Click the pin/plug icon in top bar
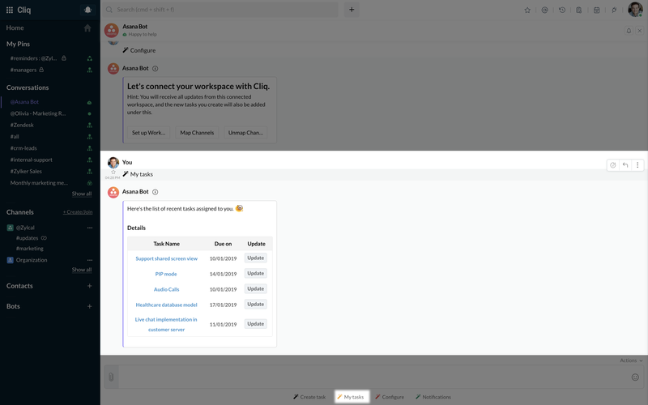The width and height of the screenshot is (648, 405). pyautogui.click(x=614, y=10)
